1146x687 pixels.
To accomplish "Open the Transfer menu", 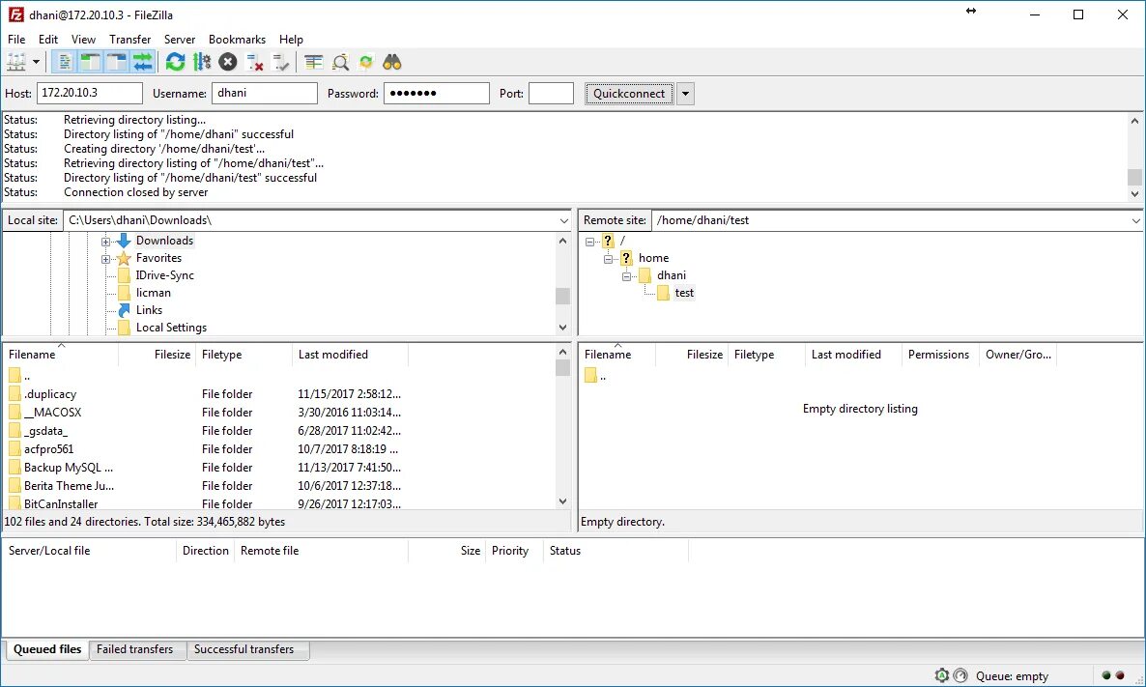I will (130, 40).
